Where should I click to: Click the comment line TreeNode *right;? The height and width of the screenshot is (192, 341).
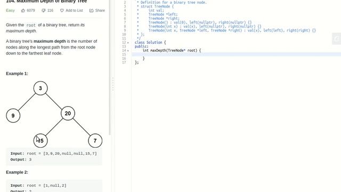click(164, 19)
